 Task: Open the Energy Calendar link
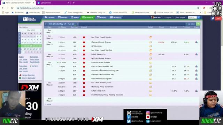click(x=29, y=78)
